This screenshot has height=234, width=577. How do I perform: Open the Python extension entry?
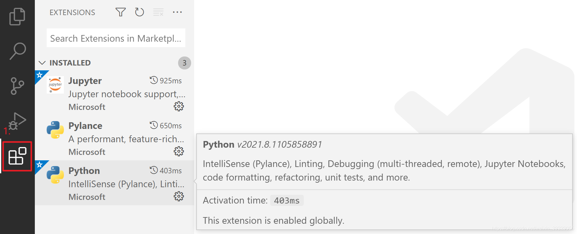[114, 183]
